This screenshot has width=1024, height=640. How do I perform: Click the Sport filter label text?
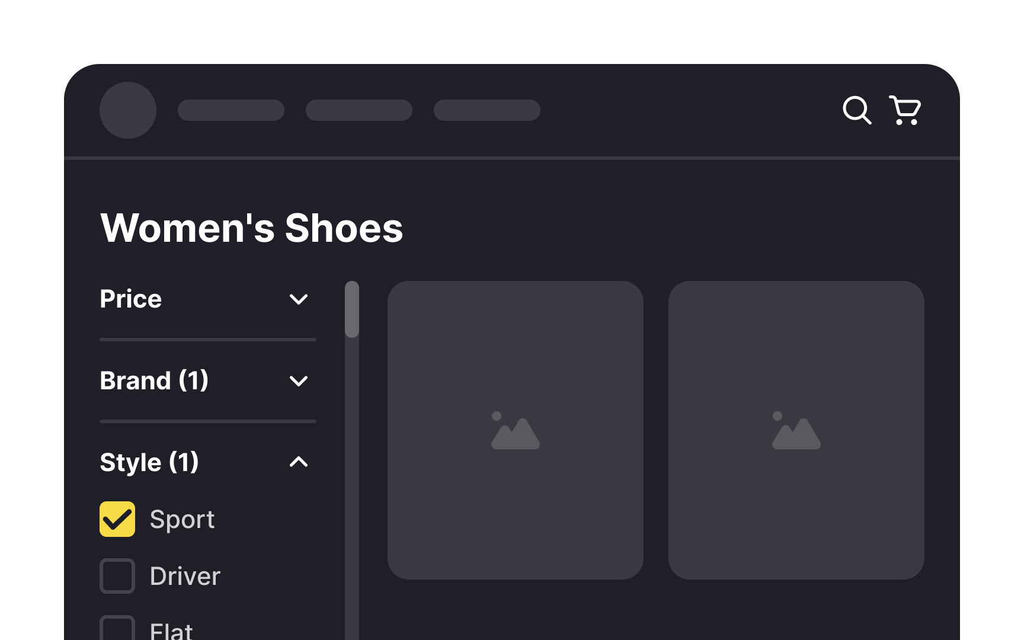pos(183,519)
